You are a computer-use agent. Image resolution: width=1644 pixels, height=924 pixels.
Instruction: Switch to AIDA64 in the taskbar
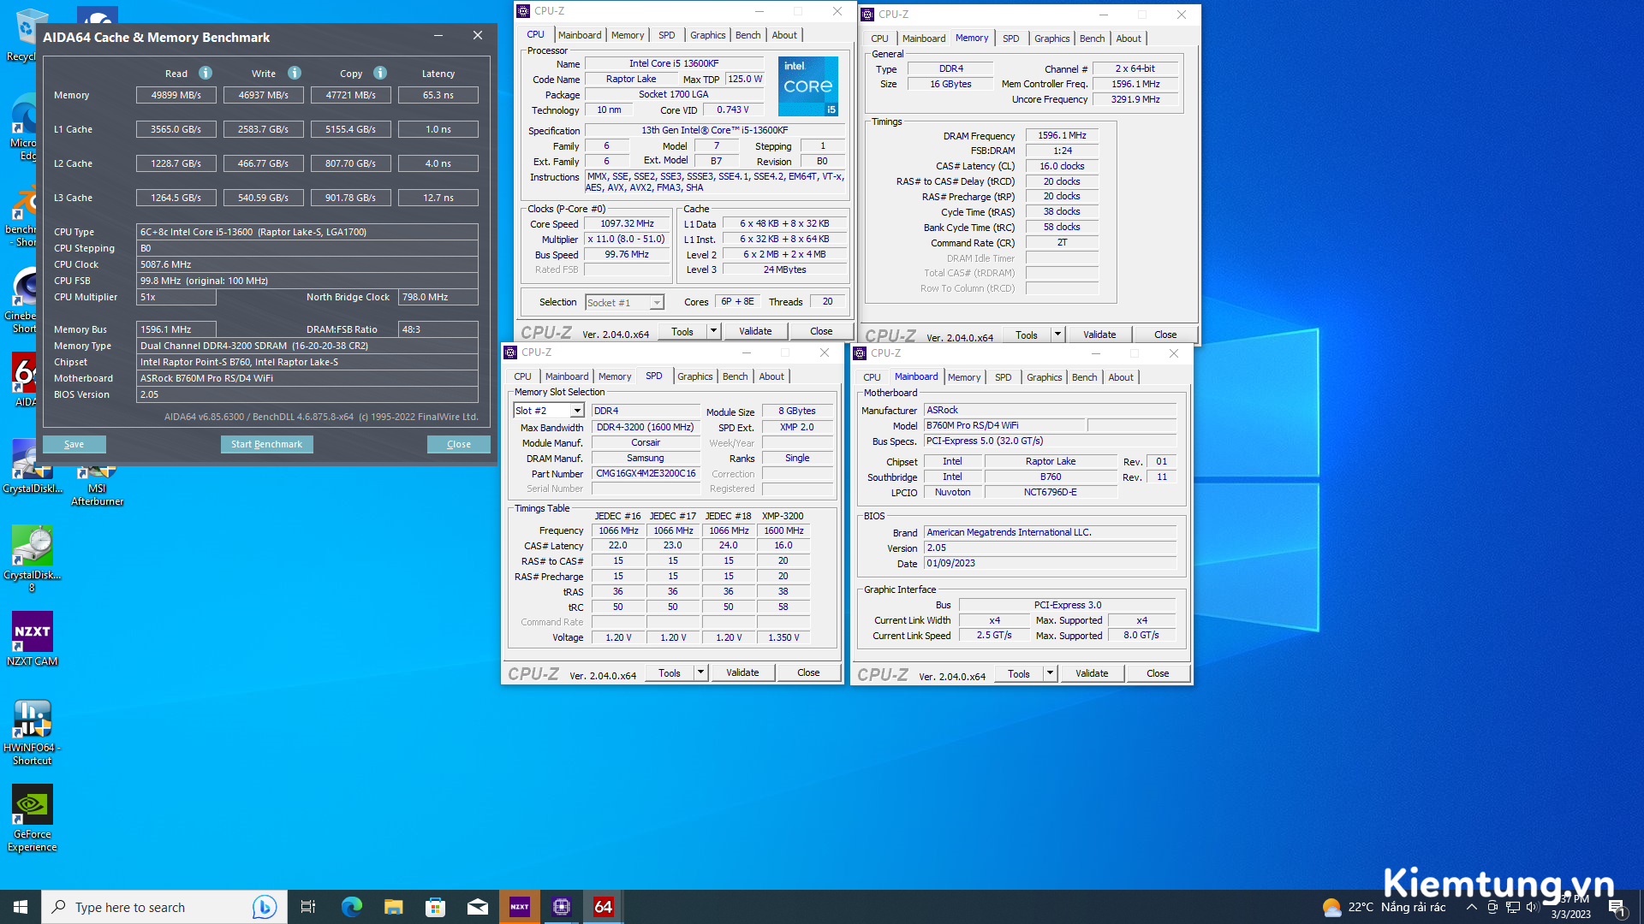click(604, 907)
